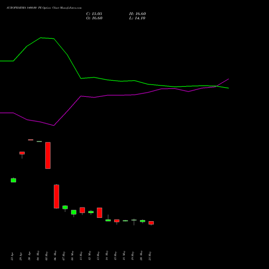Click the 07 May date label
Image resolution: width=269 pixels, height=269 pixels.
63,256
